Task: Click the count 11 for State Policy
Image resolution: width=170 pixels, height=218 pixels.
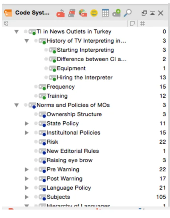Action: [x=163, y=123]
